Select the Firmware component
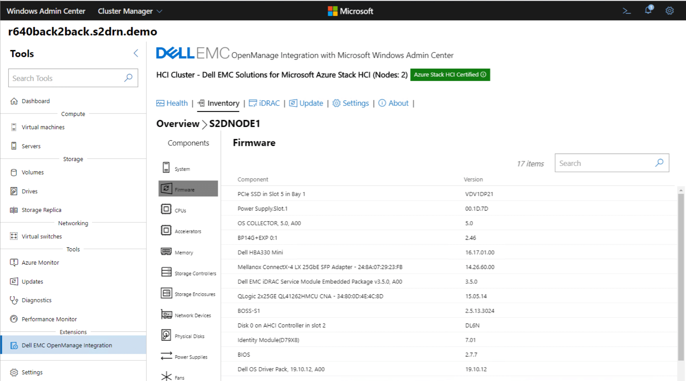686x381 pixels. coord(188,189)
